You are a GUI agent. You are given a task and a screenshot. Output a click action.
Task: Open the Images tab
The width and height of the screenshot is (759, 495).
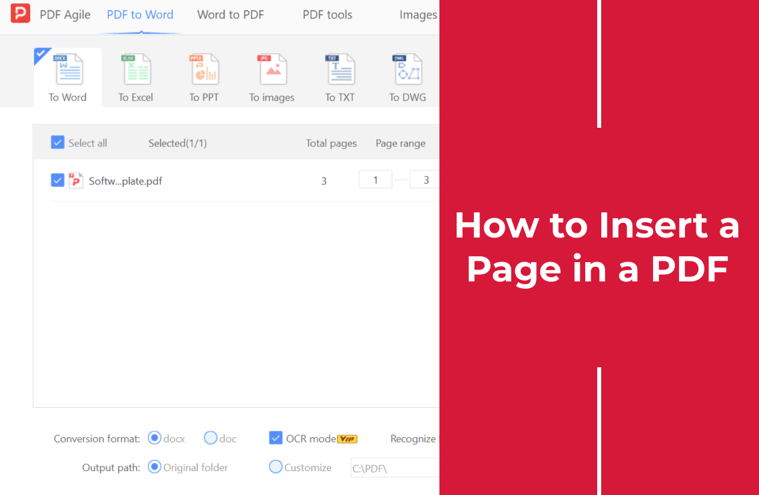418,15
